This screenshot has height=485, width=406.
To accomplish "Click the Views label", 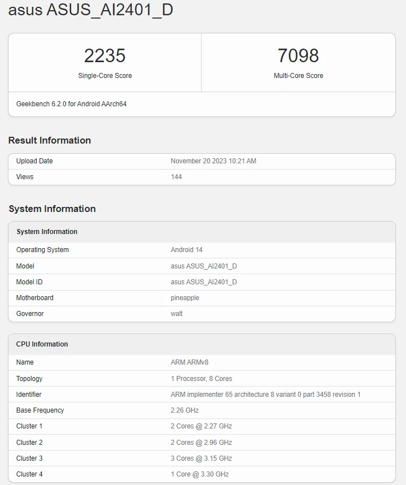I will click(25, 177).
